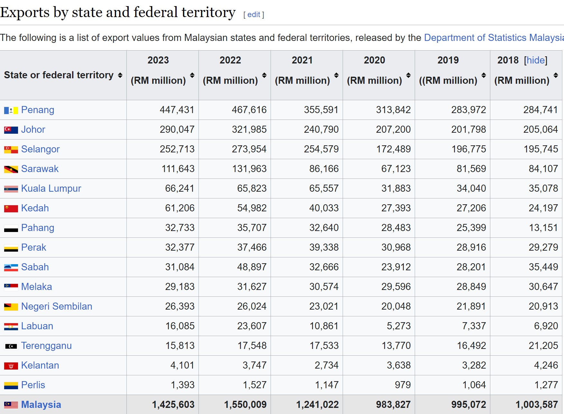This screenshot has width=564, height=414.
Task: Click the Malaysia flag icon
Action: point(11,405)
